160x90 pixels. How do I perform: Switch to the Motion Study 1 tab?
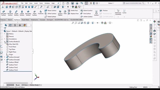tap(35, 85)
